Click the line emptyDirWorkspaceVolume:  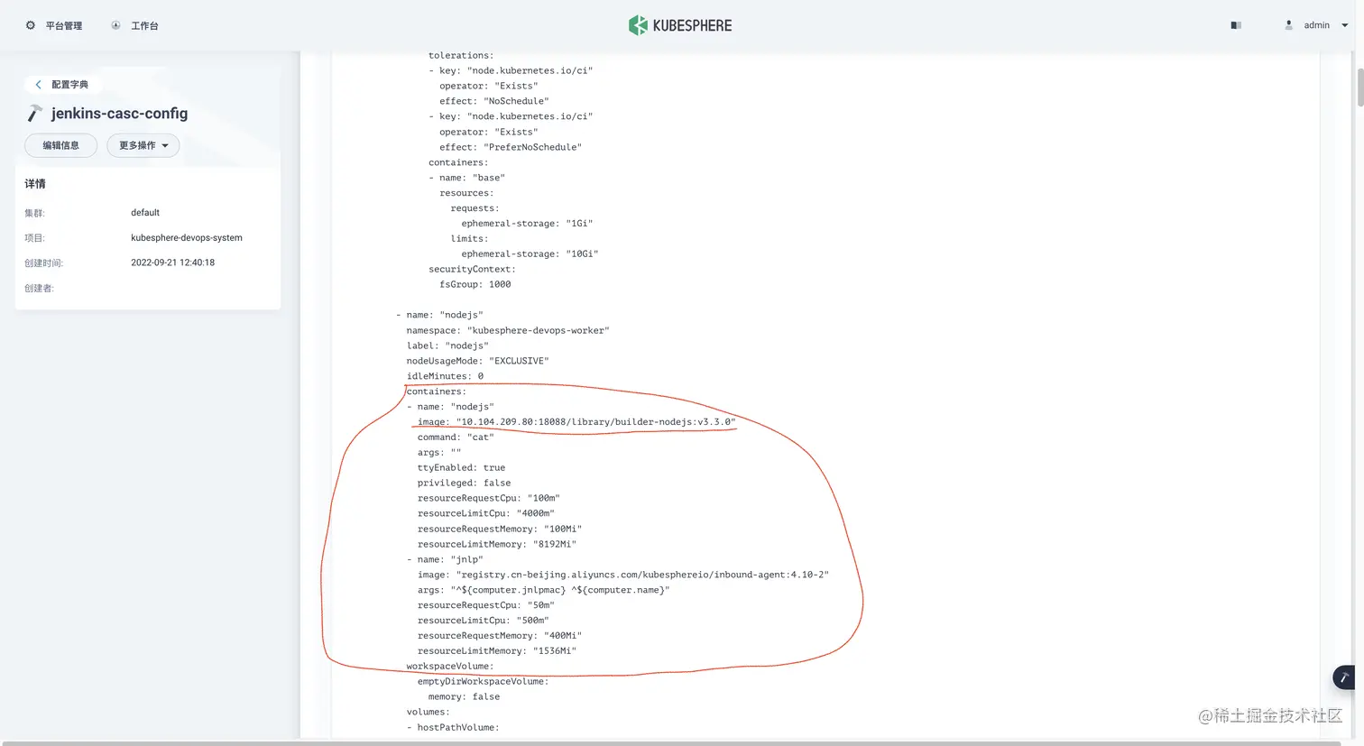(483, 681)
